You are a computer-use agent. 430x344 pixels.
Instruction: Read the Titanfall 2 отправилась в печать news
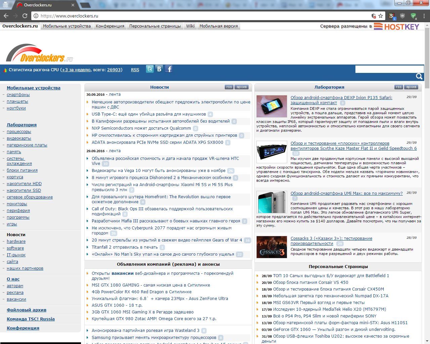pyautogui.click(x=125, y=247)
